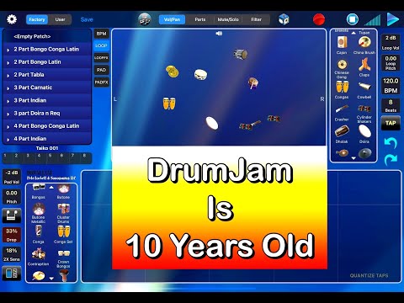This screenshot has width=404, height=303.
Task: Open the Mute/Solo tab
Action: [228, 19]
